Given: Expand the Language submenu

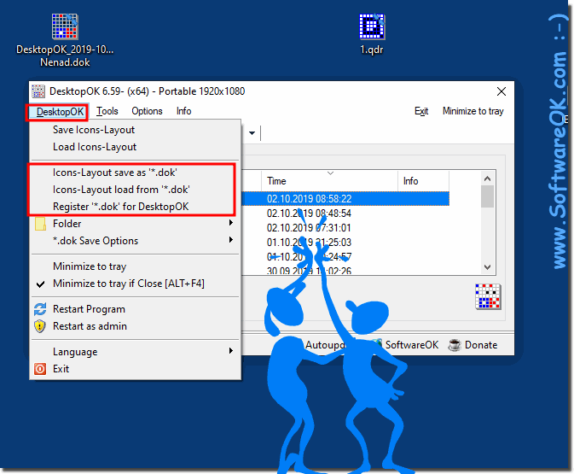Looking at the screenshot, I should point(231,351).
